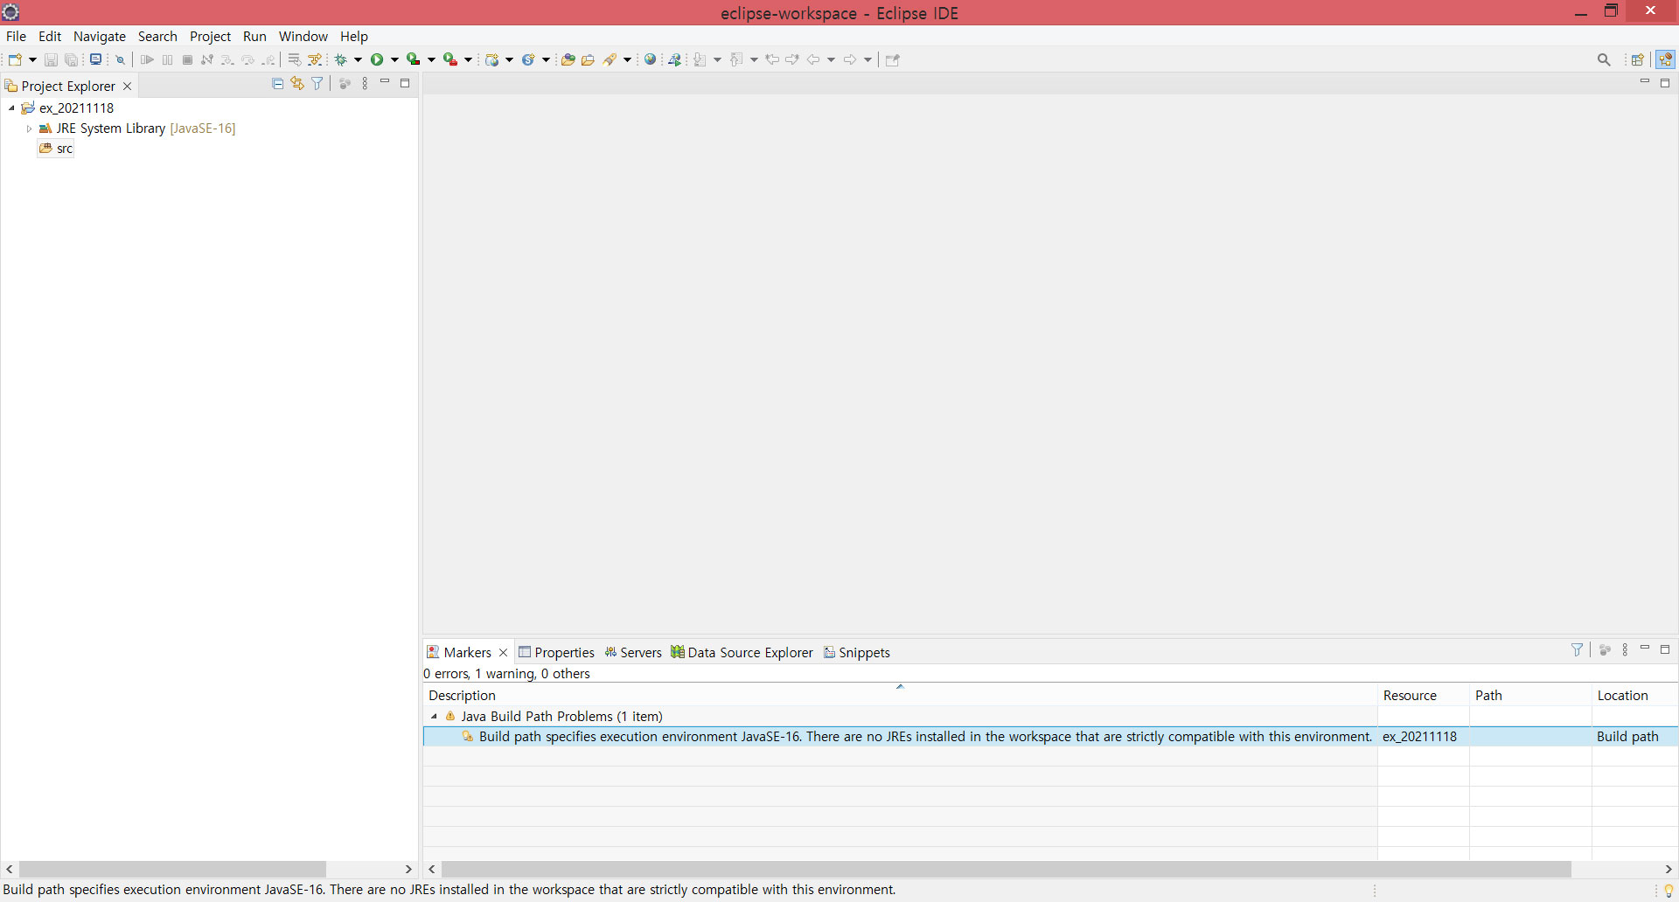This screenshot has width=1679, height=902.
Task: Open the Forward history dropdown arrow
Action: pos(868,59)
